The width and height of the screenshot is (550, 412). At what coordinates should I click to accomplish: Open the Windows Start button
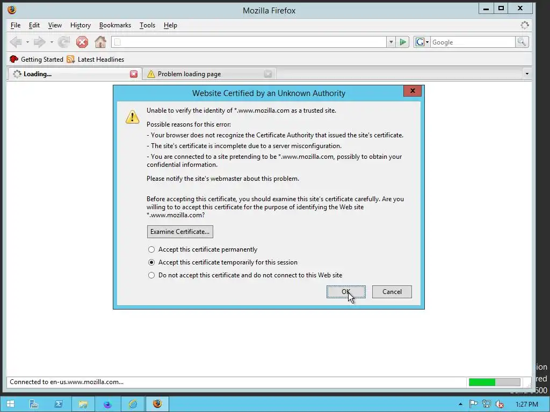(10, 404)
